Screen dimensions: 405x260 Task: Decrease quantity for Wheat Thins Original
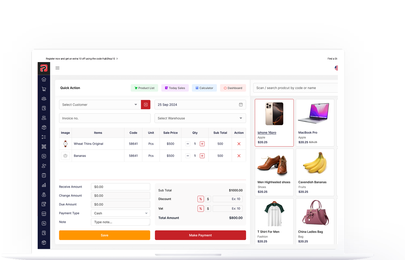point(188,144)
